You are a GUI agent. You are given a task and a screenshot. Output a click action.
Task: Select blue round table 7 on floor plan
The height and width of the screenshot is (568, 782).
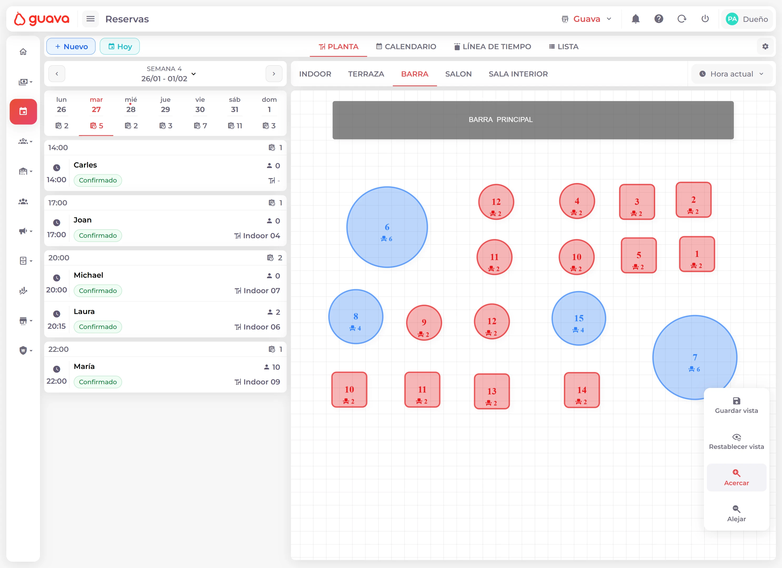[x=695, y=357]
